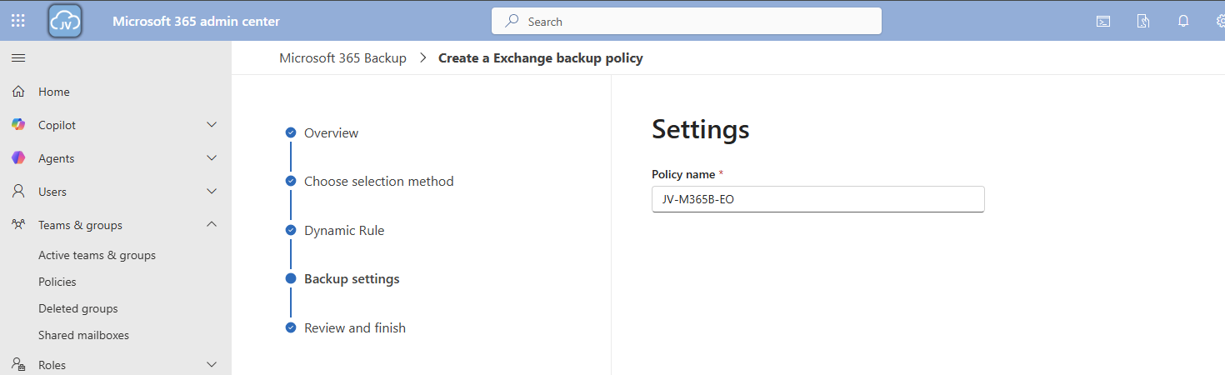Expand the Users menu chevron
The image size is (1225, 375).
[212, 192]
